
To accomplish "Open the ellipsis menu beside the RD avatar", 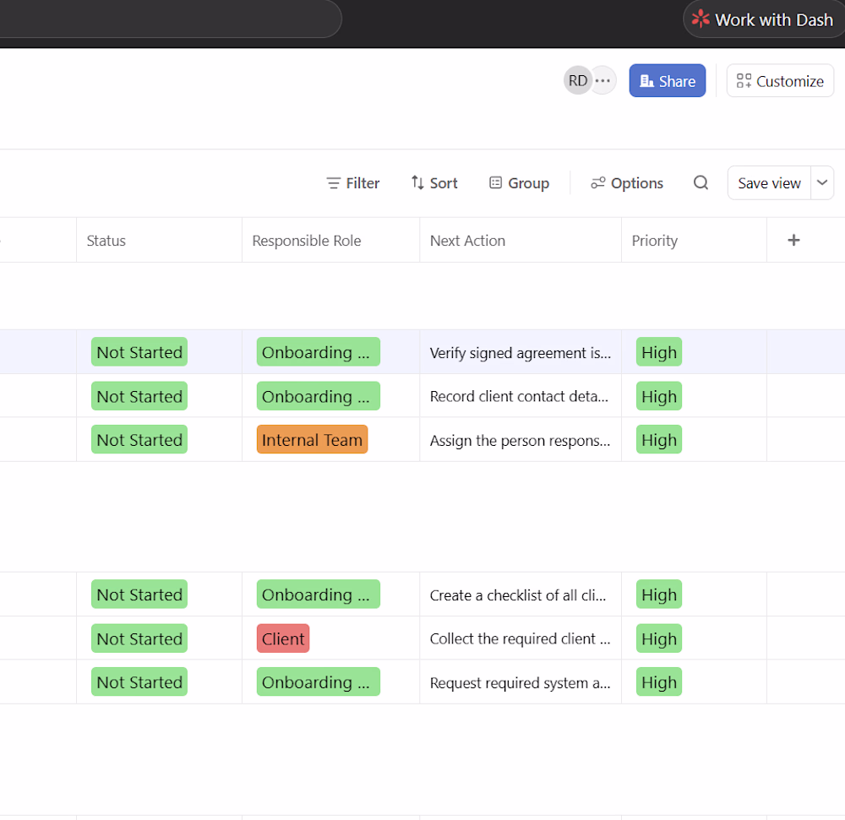I will 603,81.
